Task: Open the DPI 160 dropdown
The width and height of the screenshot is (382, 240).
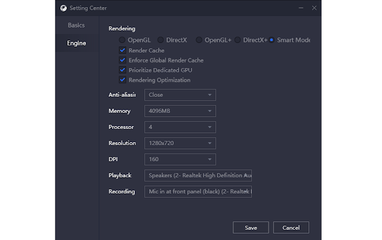Action: (180, 159)
